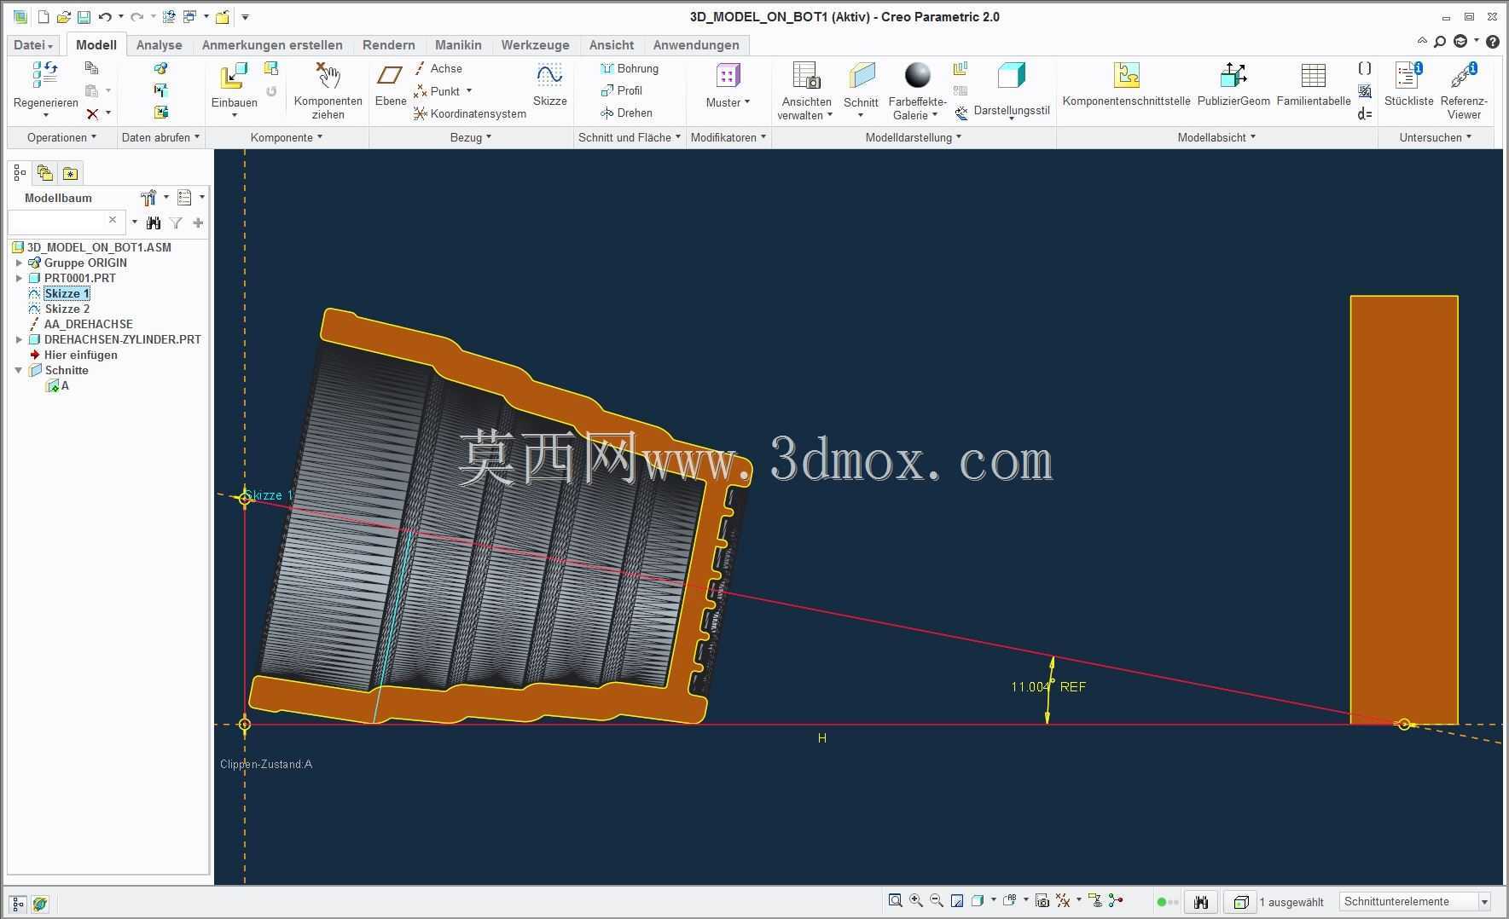The height and width of the screenshot is (919, 1509).
Task: Select AA_DREHACHSE in model tree
Action: point(88,324)
